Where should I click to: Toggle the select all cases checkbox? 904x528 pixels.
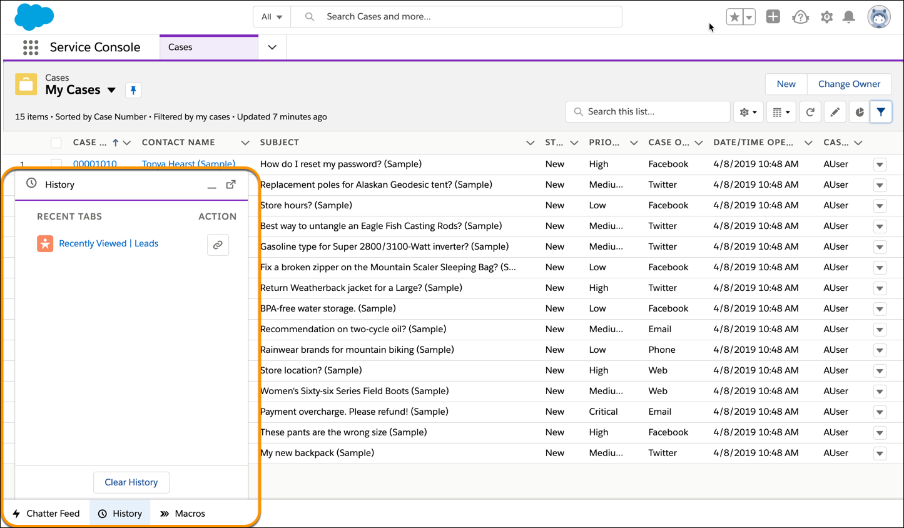click(x=56, y=143)
